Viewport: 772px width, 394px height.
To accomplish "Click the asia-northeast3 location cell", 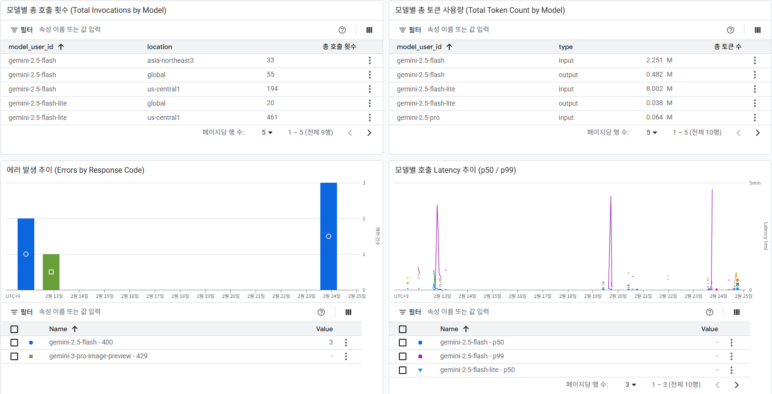I will [x=170, y=60].
